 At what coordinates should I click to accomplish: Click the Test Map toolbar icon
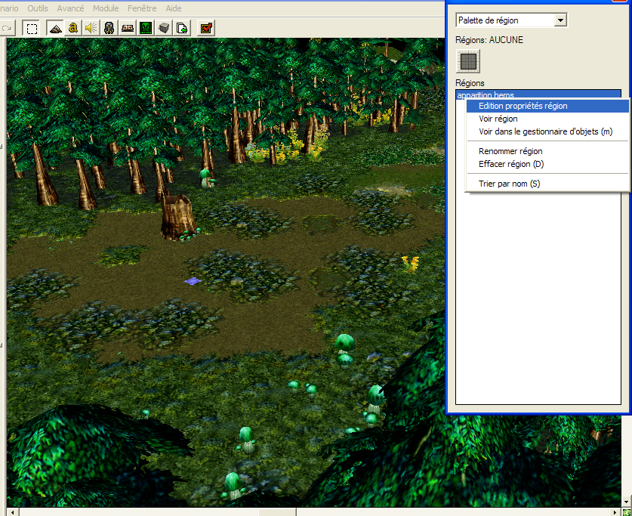point(206,28)
